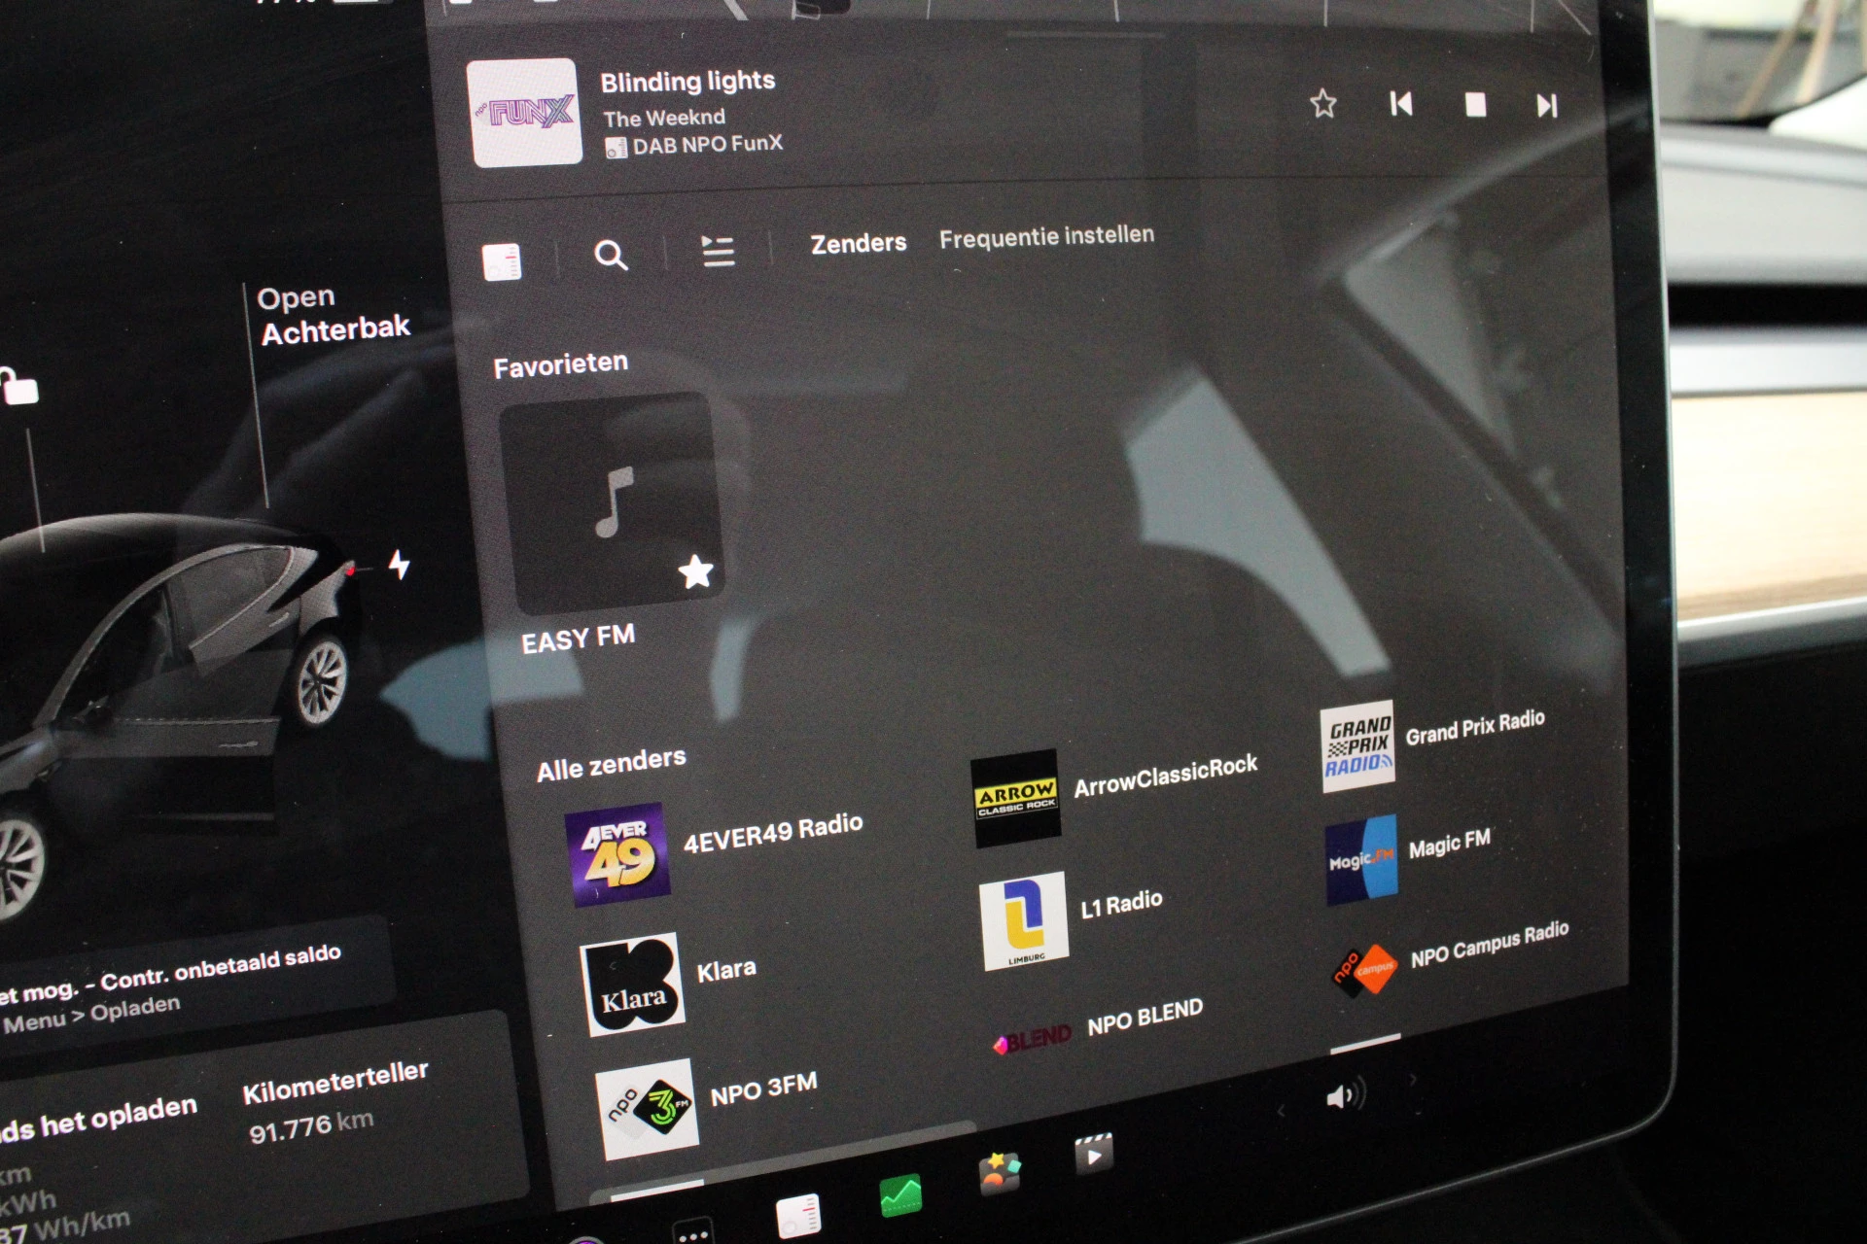Select EASY FM favorite tile
The height and width of the screenshot is (1244, 1867).
[x=613, y=503]
